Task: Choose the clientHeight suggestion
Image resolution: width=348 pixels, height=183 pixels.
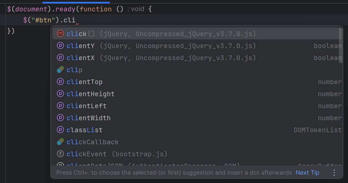Action: [197, 94]
